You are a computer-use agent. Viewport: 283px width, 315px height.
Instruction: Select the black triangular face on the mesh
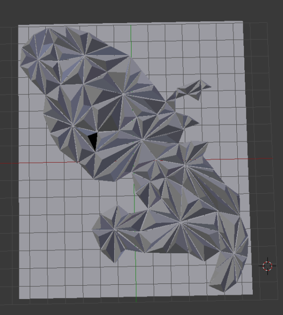click(x=93, y=140)
